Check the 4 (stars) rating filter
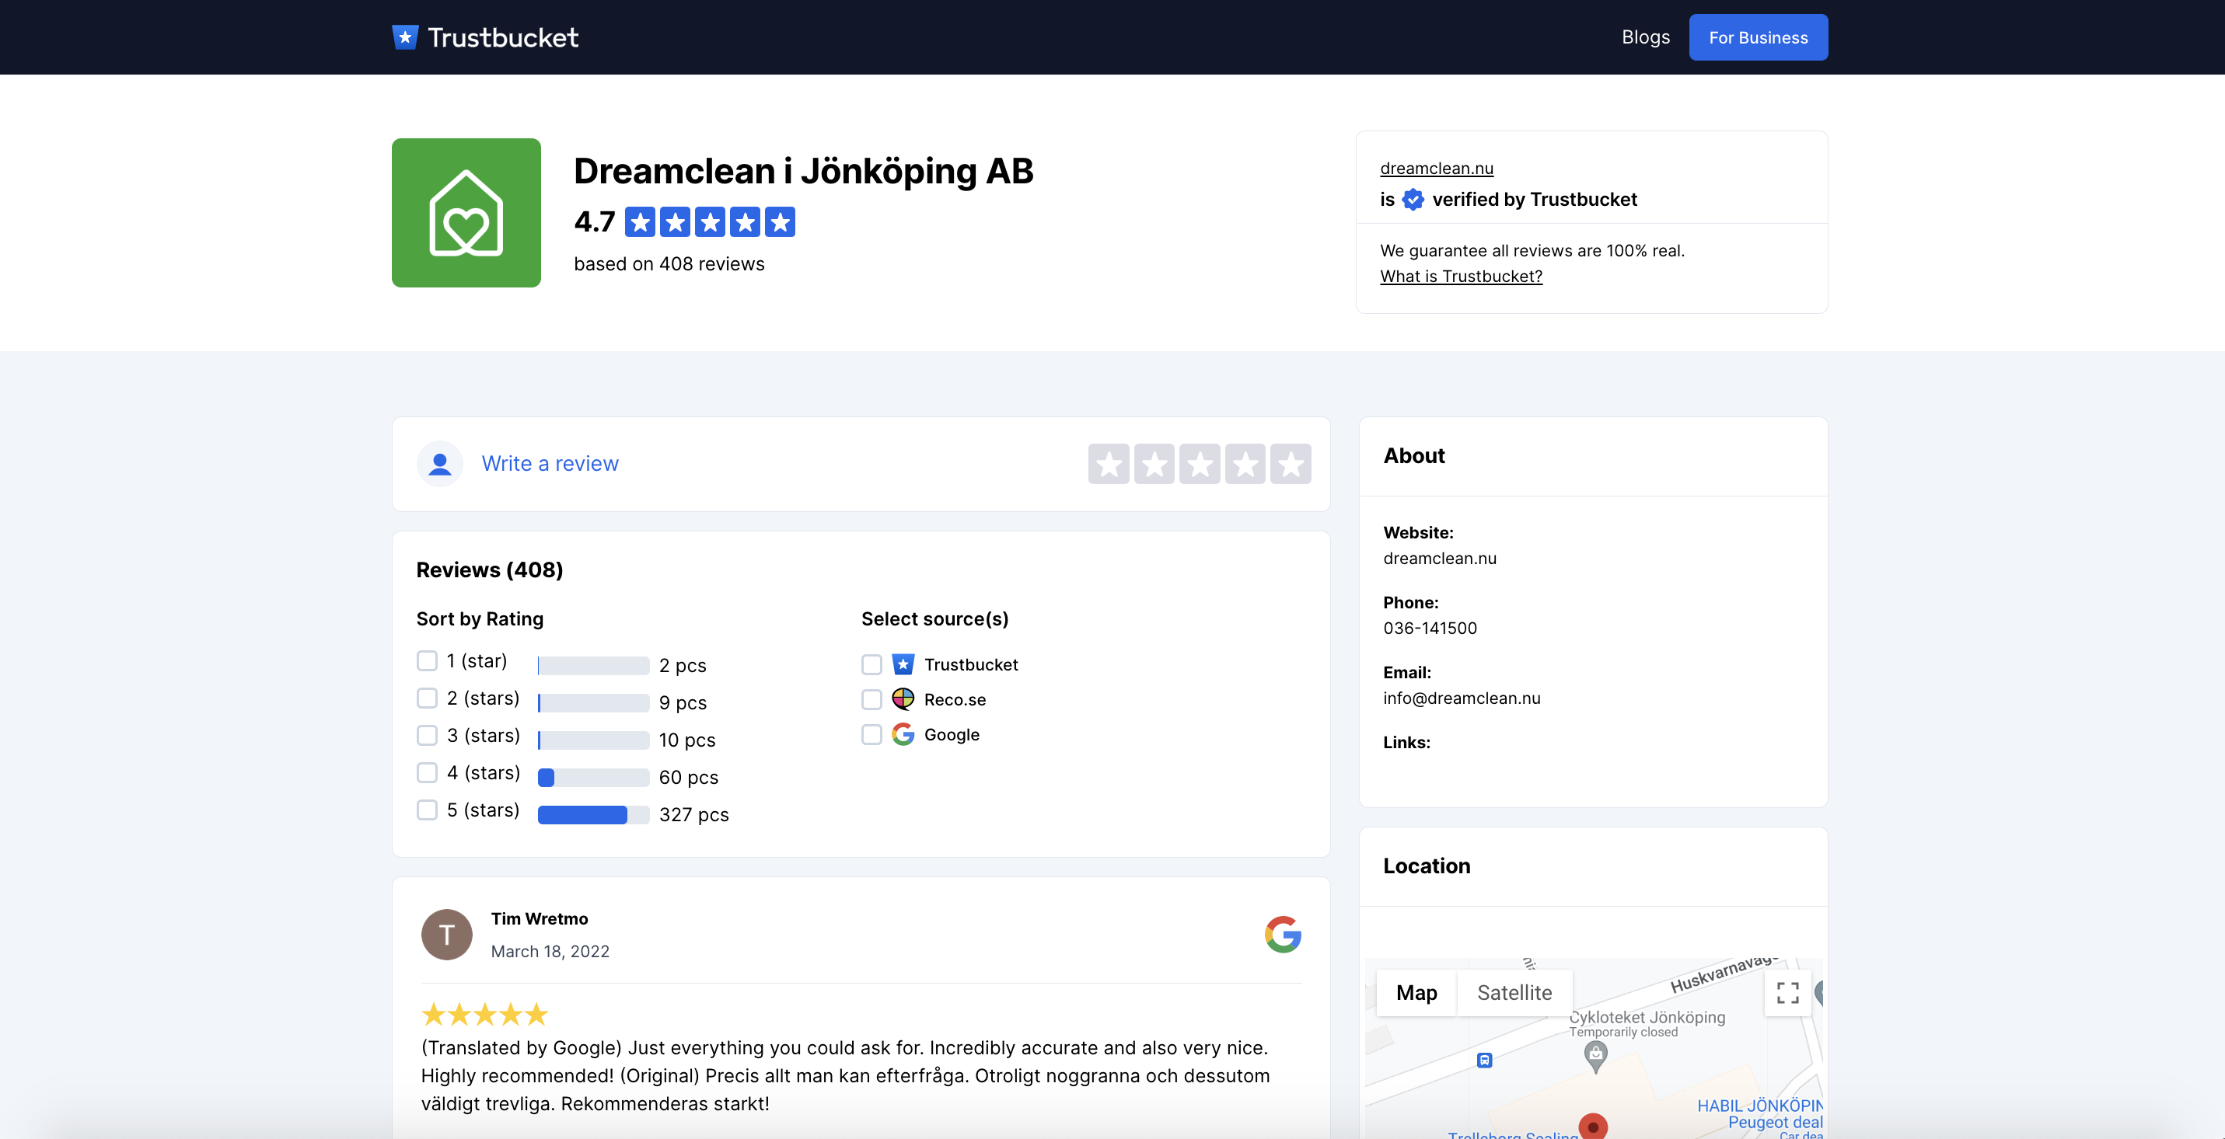This screenshot has height=1139, width=2225. pos(428,772)
